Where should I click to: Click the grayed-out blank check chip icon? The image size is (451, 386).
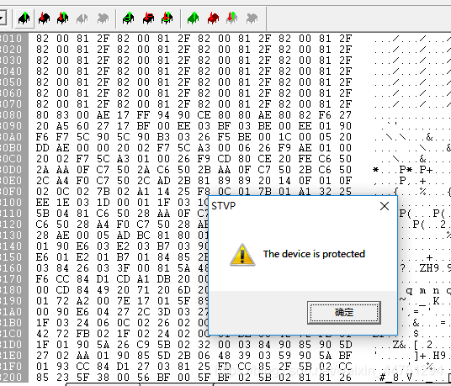82,19
